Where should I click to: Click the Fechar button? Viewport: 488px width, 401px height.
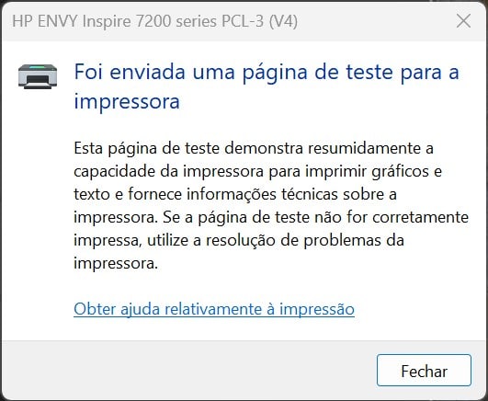pyautogui.click(x=424, y=370)
